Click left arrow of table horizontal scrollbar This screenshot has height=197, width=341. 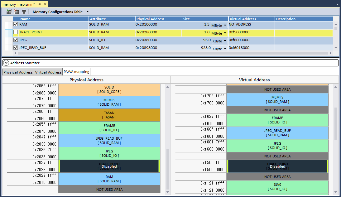(x=16, y=53)
